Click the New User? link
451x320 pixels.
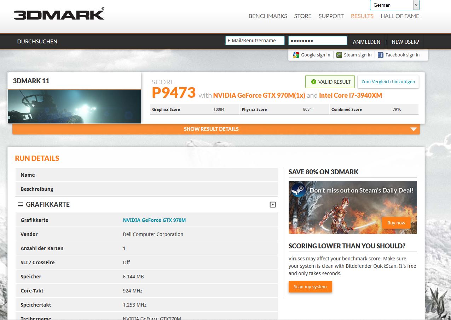(405, 42)
